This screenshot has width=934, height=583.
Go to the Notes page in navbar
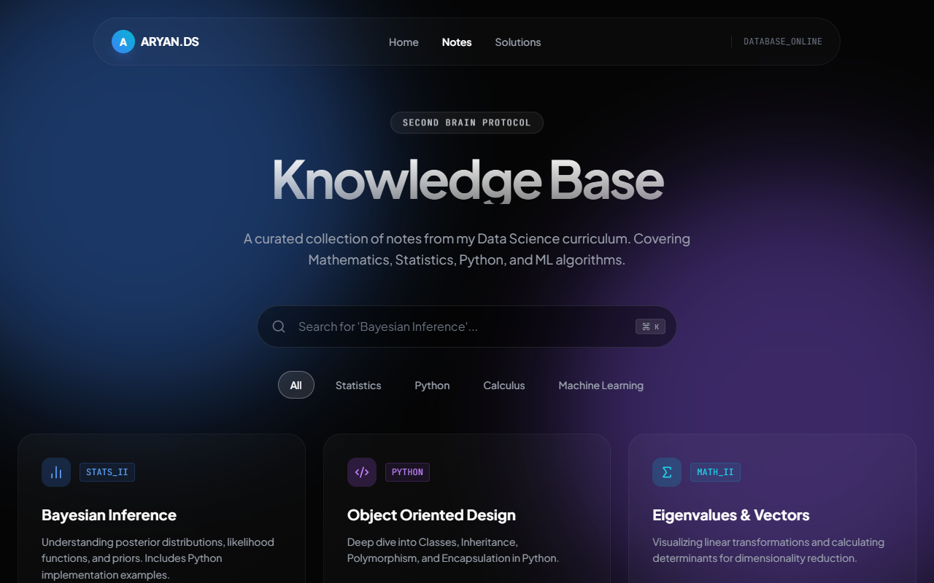457,42
